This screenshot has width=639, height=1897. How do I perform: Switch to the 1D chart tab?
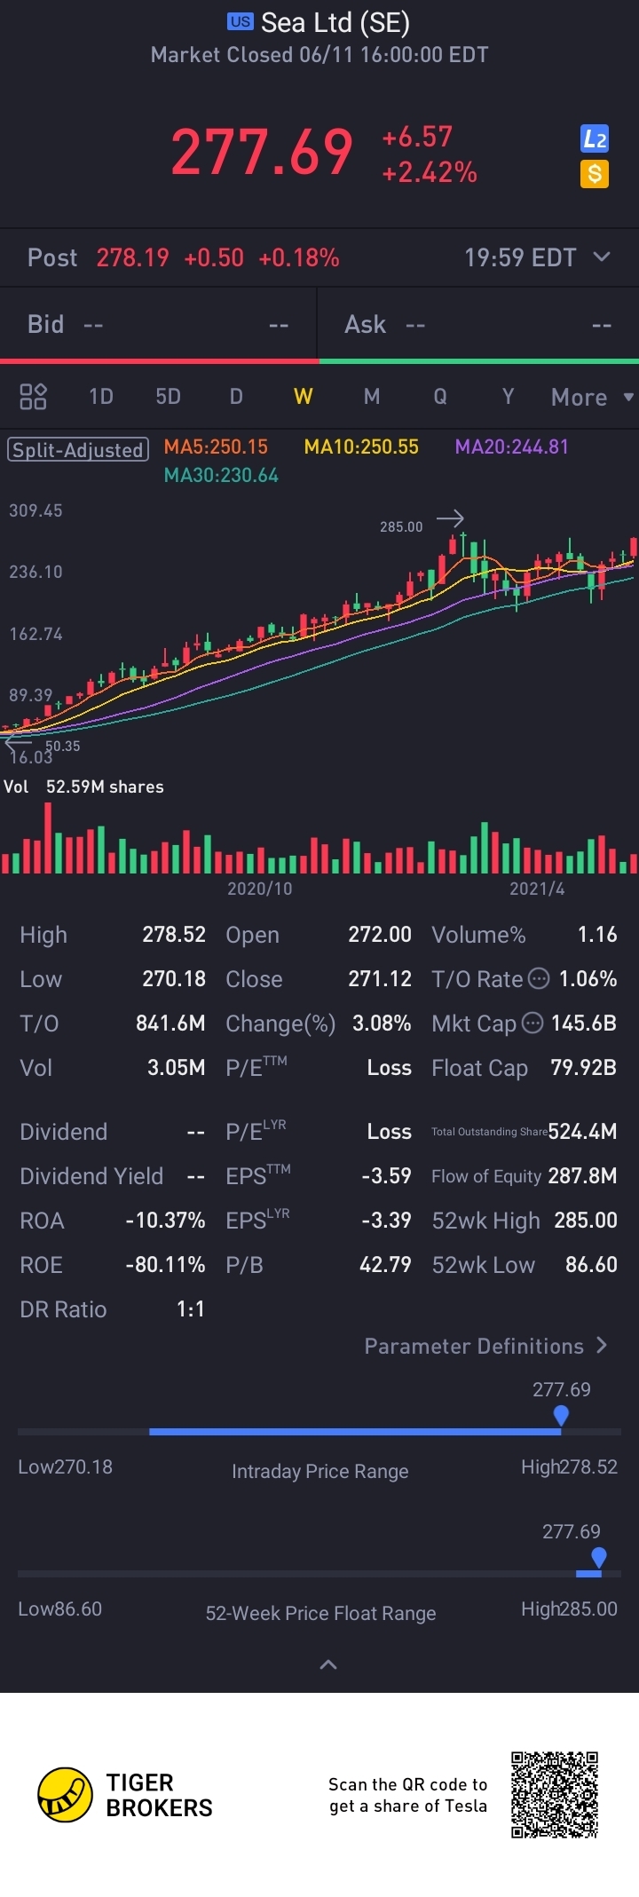pos(101,396)
